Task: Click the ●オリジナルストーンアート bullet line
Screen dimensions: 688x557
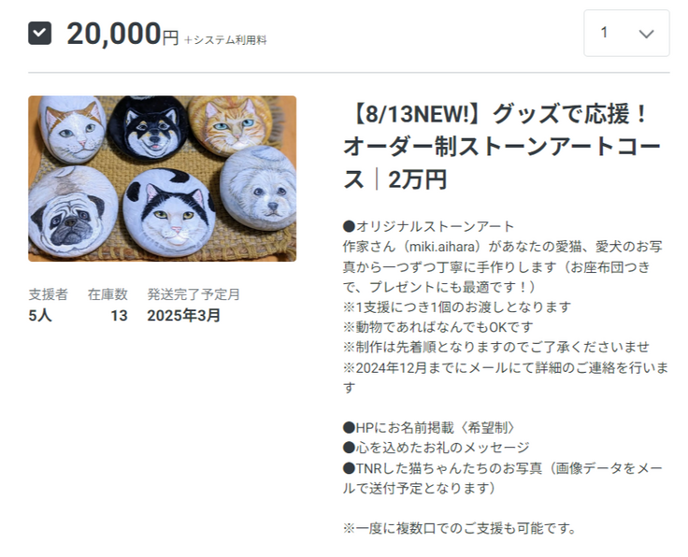Action: point(428,227)
